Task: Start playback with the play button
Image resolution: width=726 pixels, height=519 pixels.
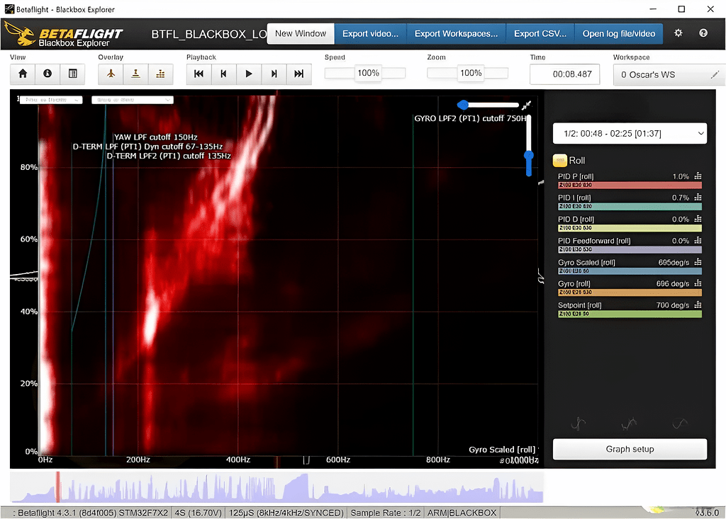Action: point(249,74)
